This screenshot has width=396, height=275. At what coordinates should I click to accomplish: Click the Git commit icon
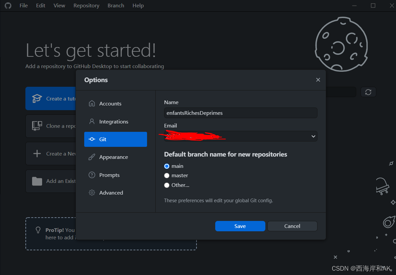[92, 139]
